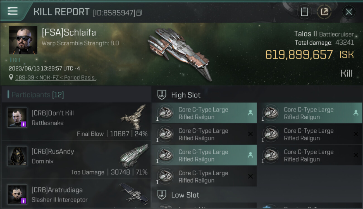
Task: Collapse the High Slot section header
Action: pyautogui.click(x=257, y=95)
